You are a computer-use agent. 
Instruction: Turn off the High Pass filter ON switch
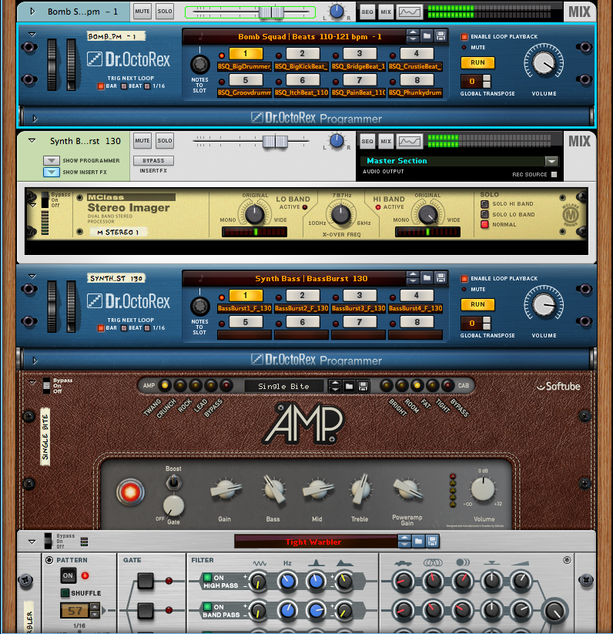[x=207, y=578]
